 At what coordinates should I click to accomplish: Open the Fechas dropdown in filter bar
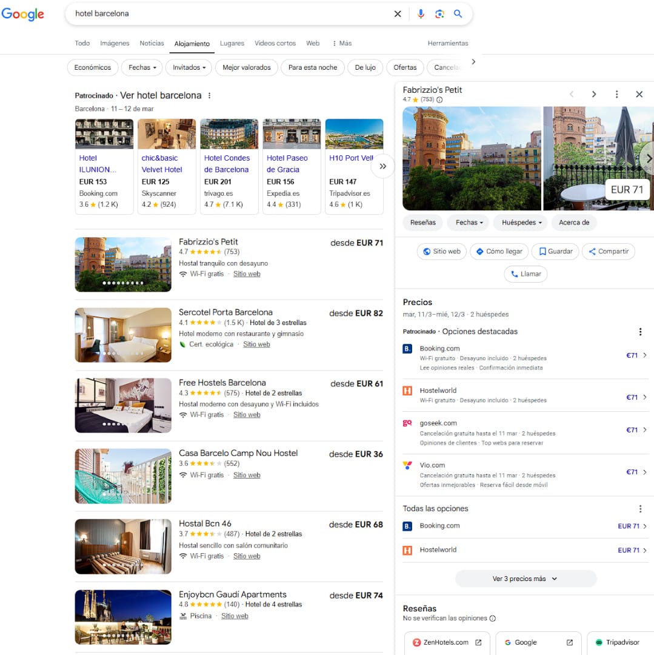tap(142, 68)
